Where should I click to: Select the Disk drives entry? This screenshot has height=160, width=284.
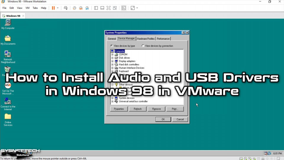(x=124, y=58)
